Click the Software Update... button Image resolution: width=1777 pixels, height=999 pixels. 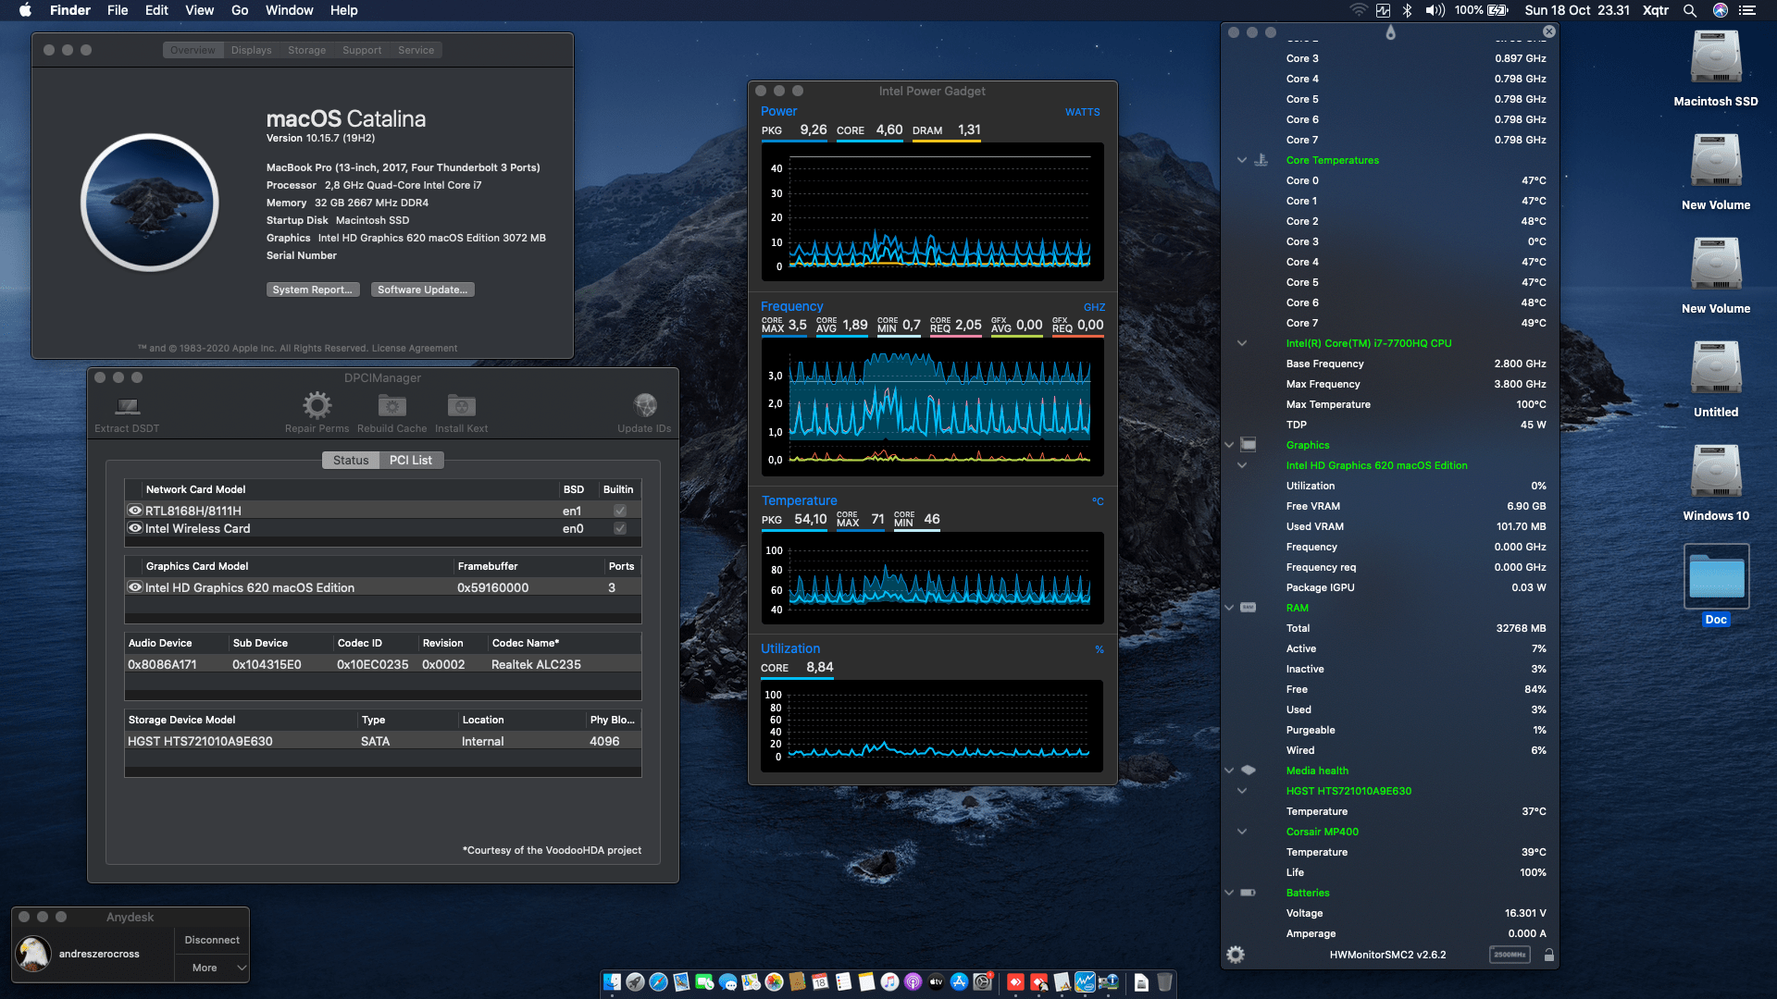(423, 290)
